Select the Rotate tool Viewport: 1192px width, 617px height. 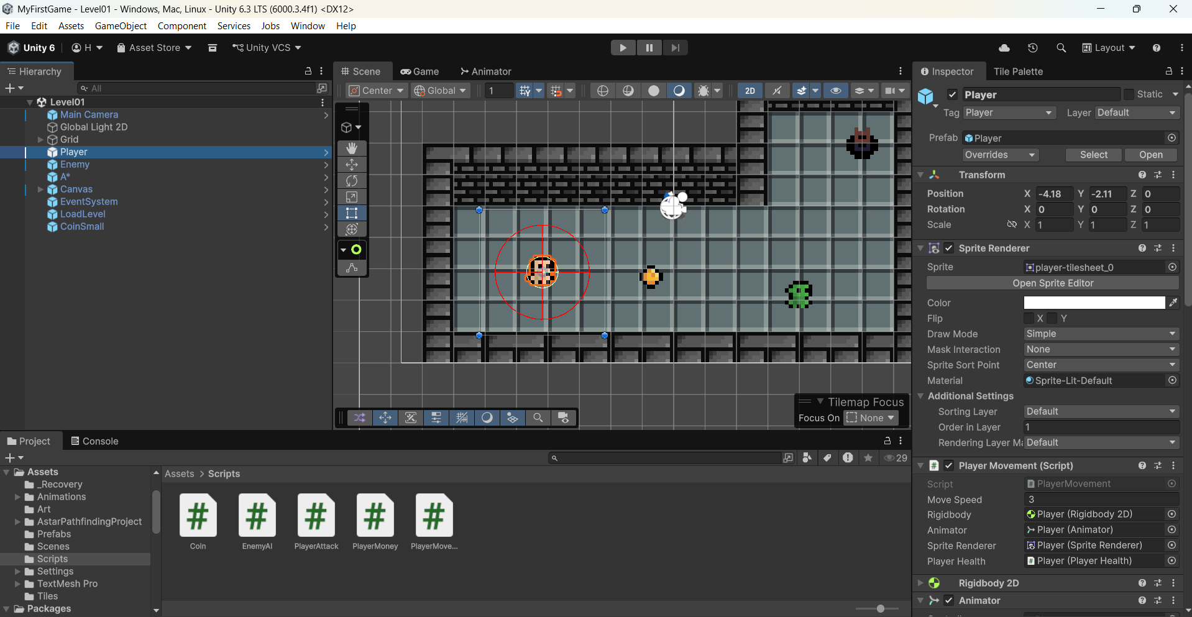coord(352,181)
